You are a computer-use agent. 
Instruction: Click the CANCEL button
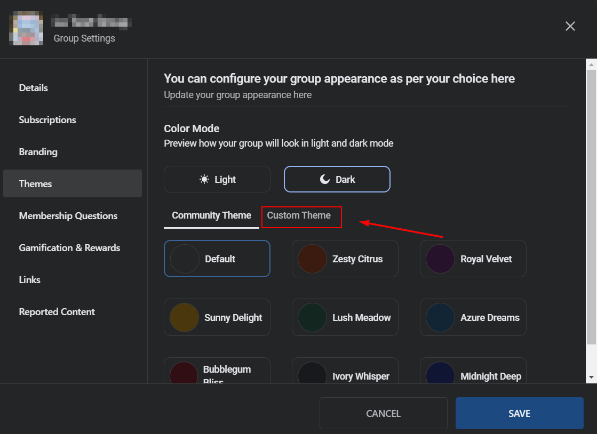pyautogui.click(x=383, y=413)
